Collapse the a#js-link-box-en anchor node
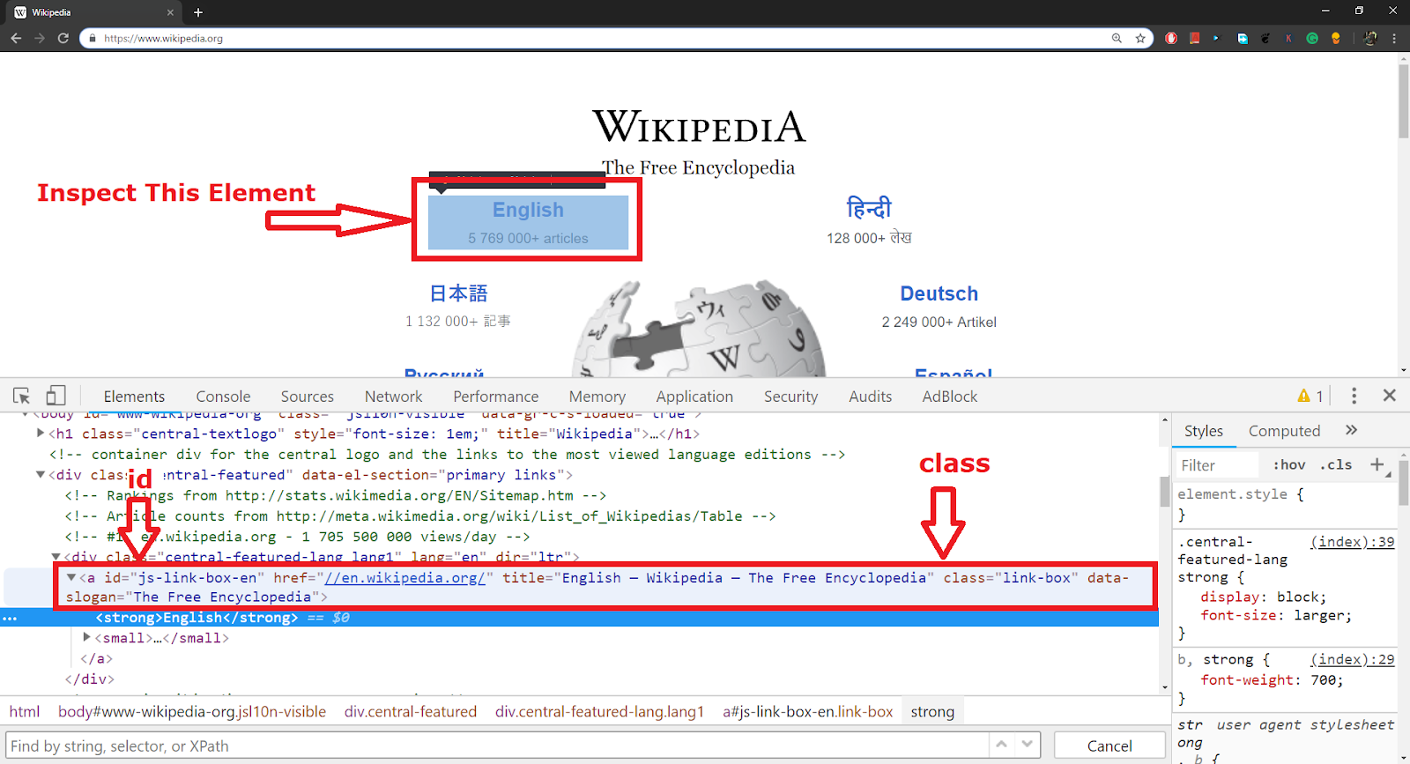Screen dimensions: 1410x764 [x=72, y=577]
